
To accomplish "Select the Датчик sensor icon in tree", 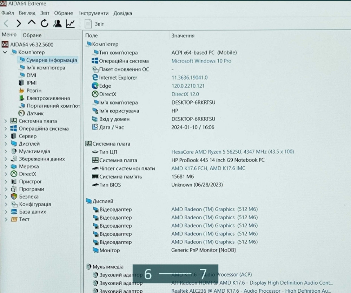I will click(21, 113).
